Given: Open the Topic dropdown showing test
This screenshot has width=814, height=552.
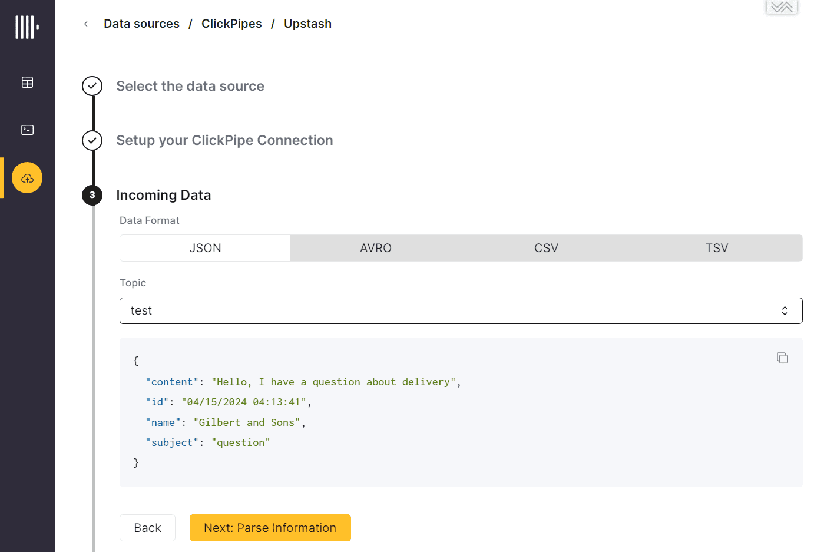Looking at the screenshot, I should pyautogui.click(x=461, y=311).
